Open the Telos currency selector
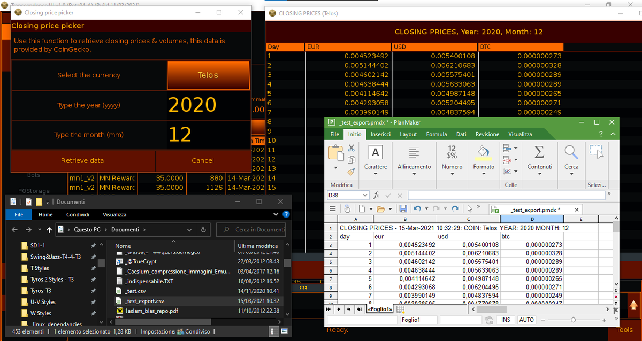This screenshot has width=642, height=341. coord(208,75)
